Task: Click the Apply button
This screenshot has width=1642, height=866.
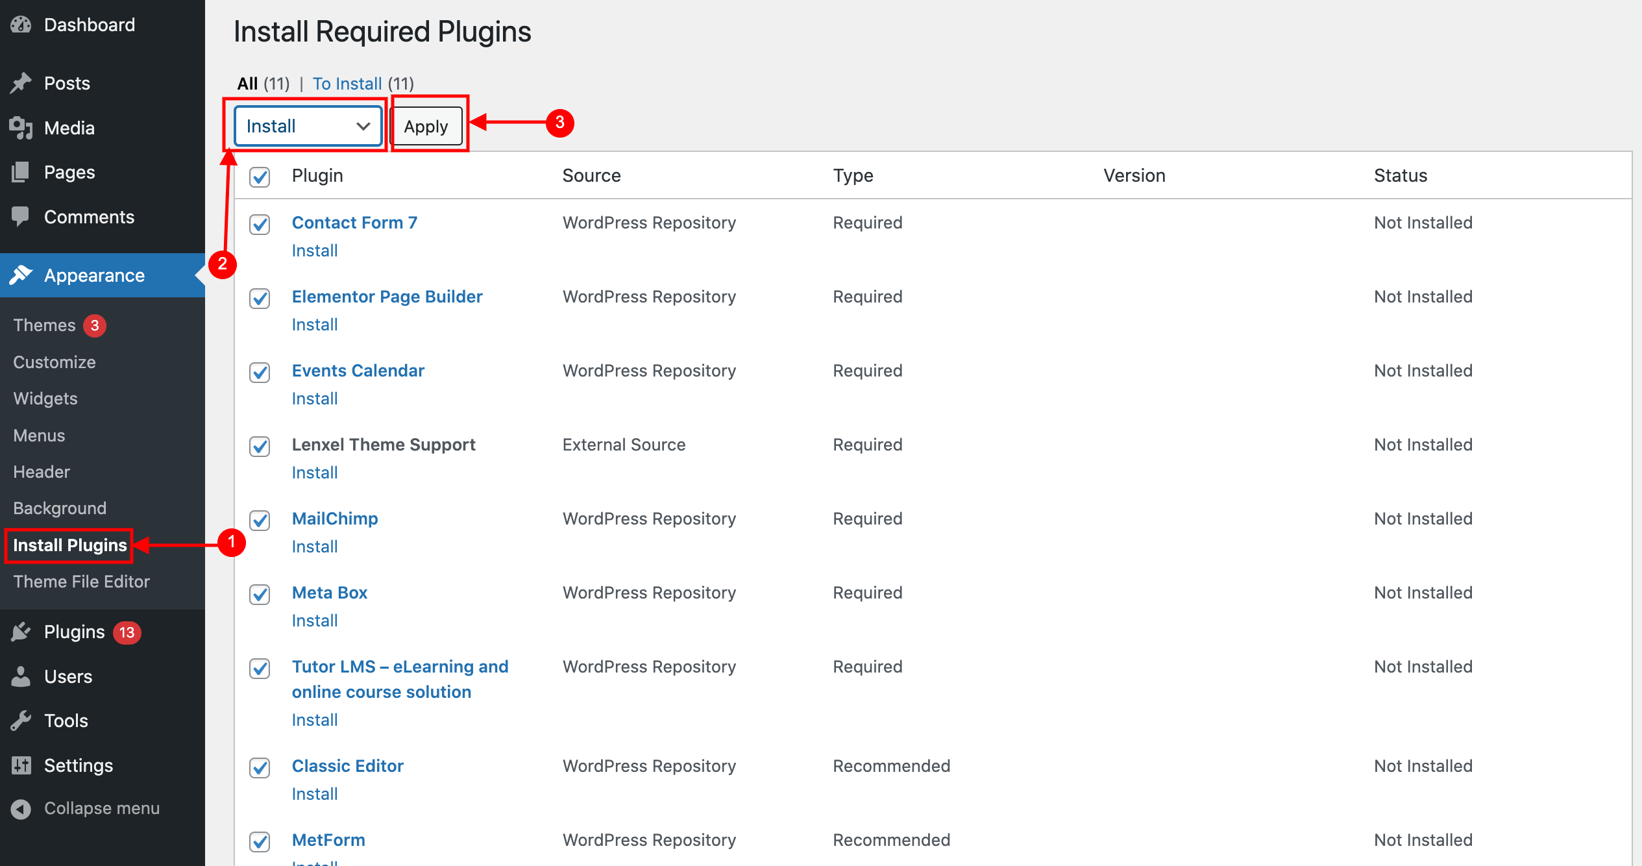Action: coord(426,127)
